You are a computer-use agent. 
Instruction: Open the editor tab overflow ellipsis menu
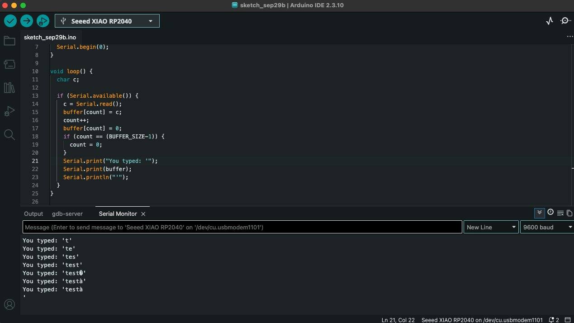point(569,37)
